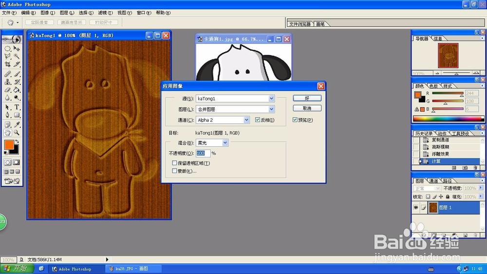Select the Dodge tool

17,98
